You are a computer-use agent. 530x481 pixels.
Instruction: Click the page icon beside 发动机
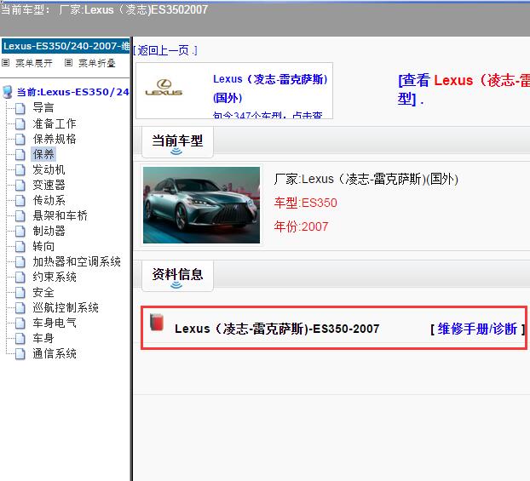[x=20, y=169]
